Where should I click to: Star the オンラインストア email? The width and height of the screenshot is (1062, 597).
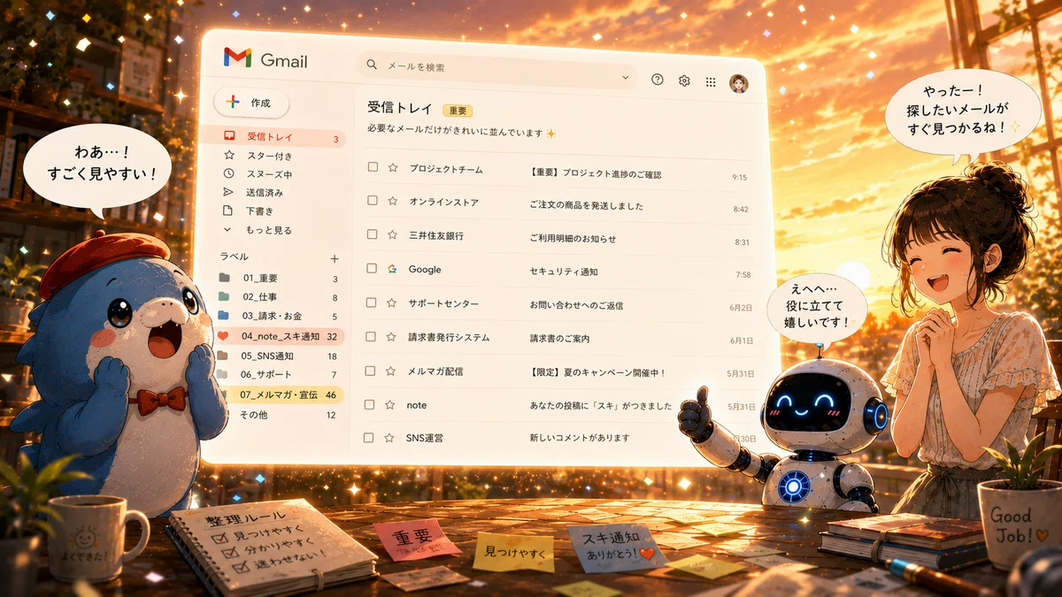tap(392, 202)
